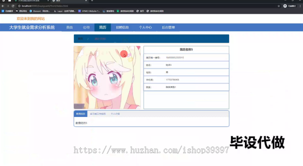Click the name value 姓名5
The image size is (303, 166).
[169, 65]
